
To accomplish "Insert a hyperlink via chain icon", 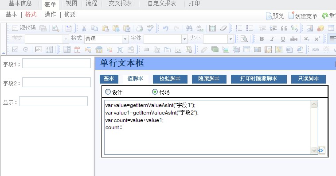I will point(315,50).
